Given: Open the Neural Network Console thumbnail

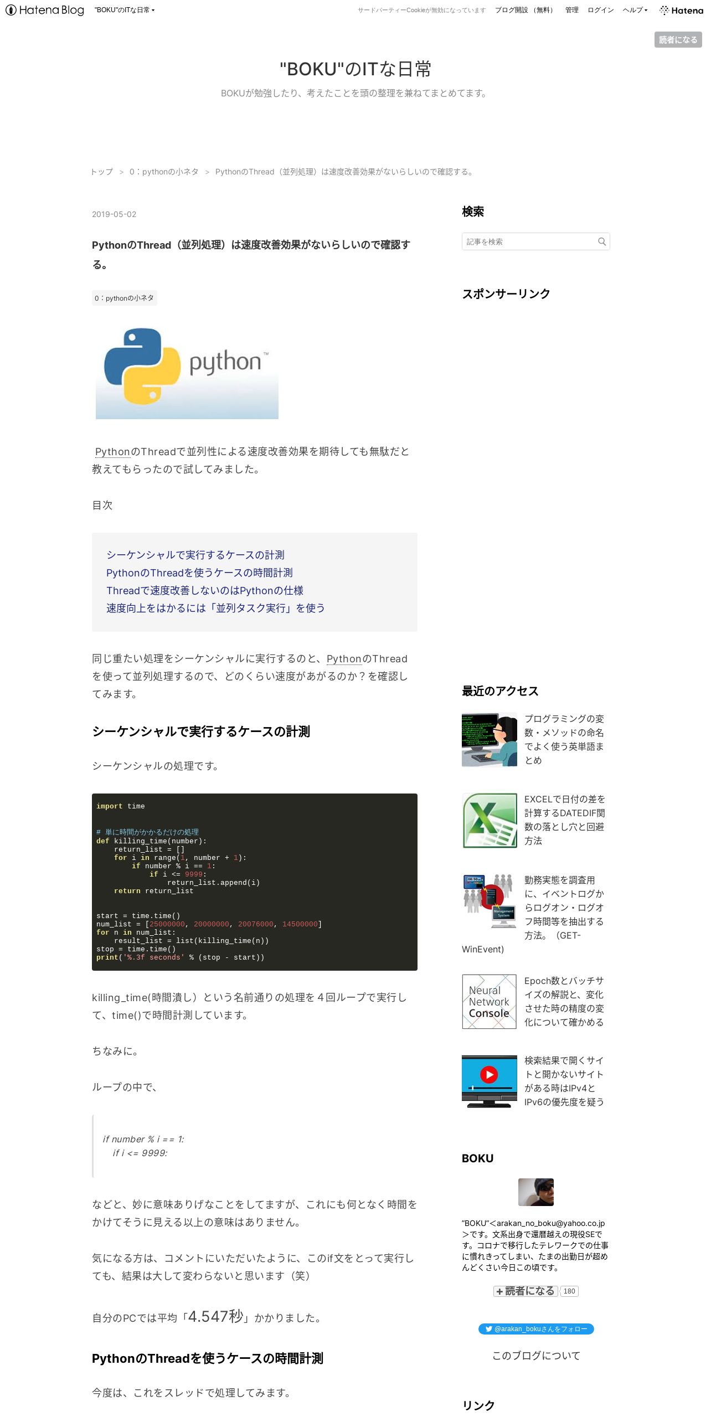Looking at the screenshot, I should (x=490, y=1002).
